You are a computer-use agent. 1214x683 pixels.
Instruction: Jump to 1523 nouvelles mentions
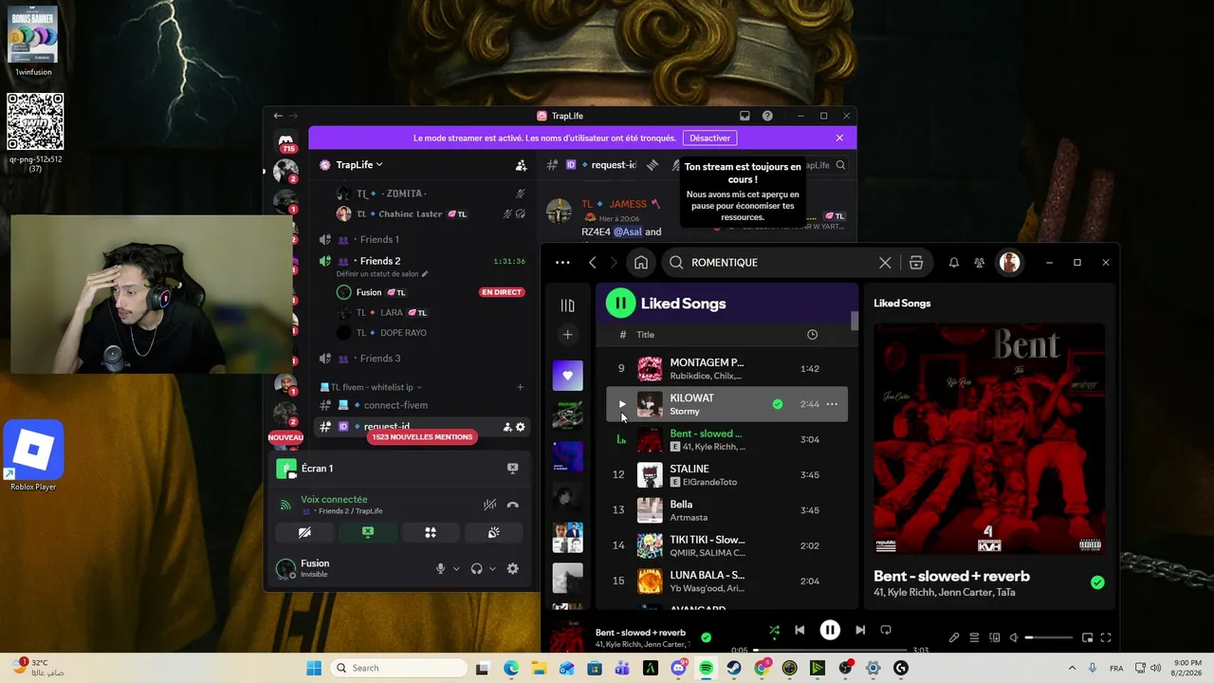pos(422,437)
